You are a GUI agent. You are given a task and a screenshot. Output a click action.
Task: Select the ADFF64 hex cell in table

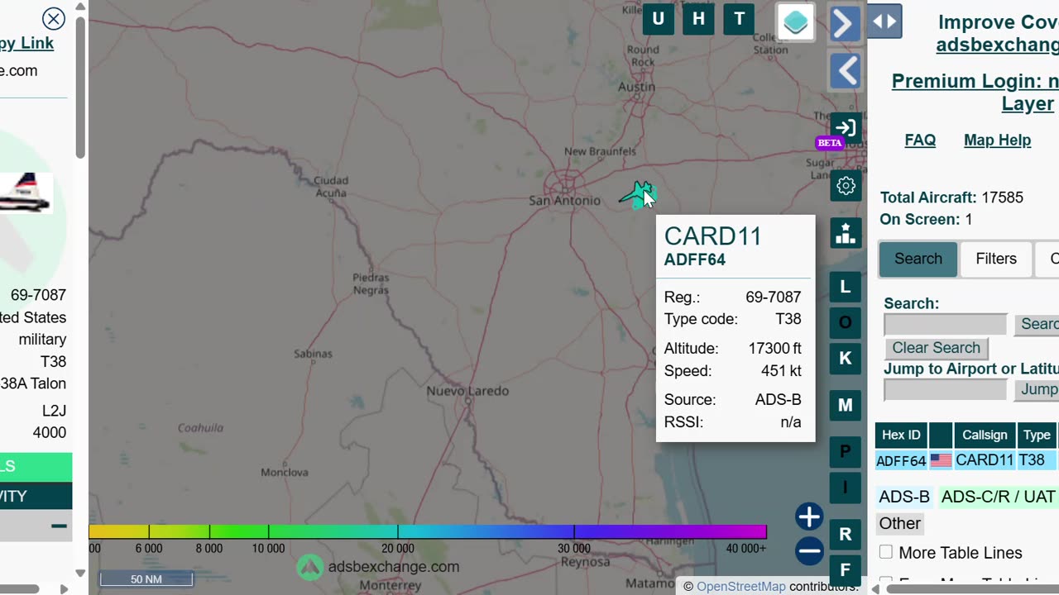[x=901, y=460]
